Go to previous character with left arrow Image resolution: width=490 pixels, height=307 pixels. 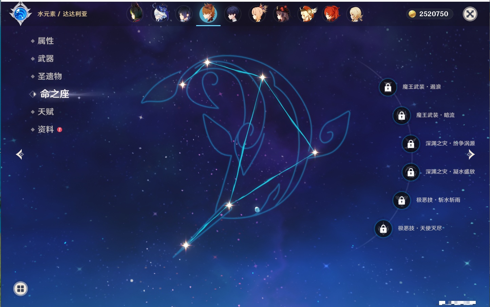tap(20, 154)
